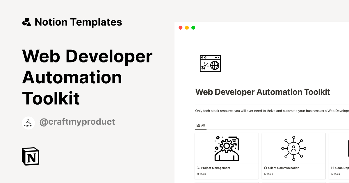Click the page description text below the title
Screen dimensions: 349x183
click(x=270, y=111)
